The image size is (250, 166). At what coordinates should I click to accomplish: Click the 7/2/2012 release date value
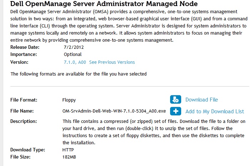72,47
